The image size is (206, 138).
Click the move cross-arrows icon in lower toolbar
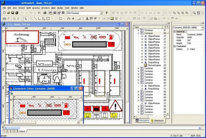tap(168, 19)
